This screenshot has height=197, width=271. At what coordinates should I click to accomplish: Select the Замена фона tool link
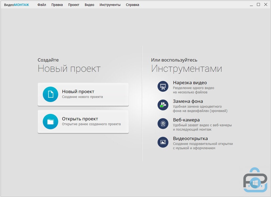[x=188, y=101]
